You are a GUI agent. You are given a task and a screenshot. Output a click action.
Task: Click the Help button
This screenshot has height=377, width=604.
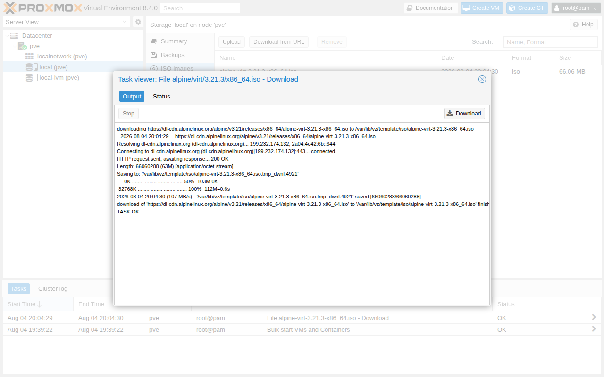[584, 25]
